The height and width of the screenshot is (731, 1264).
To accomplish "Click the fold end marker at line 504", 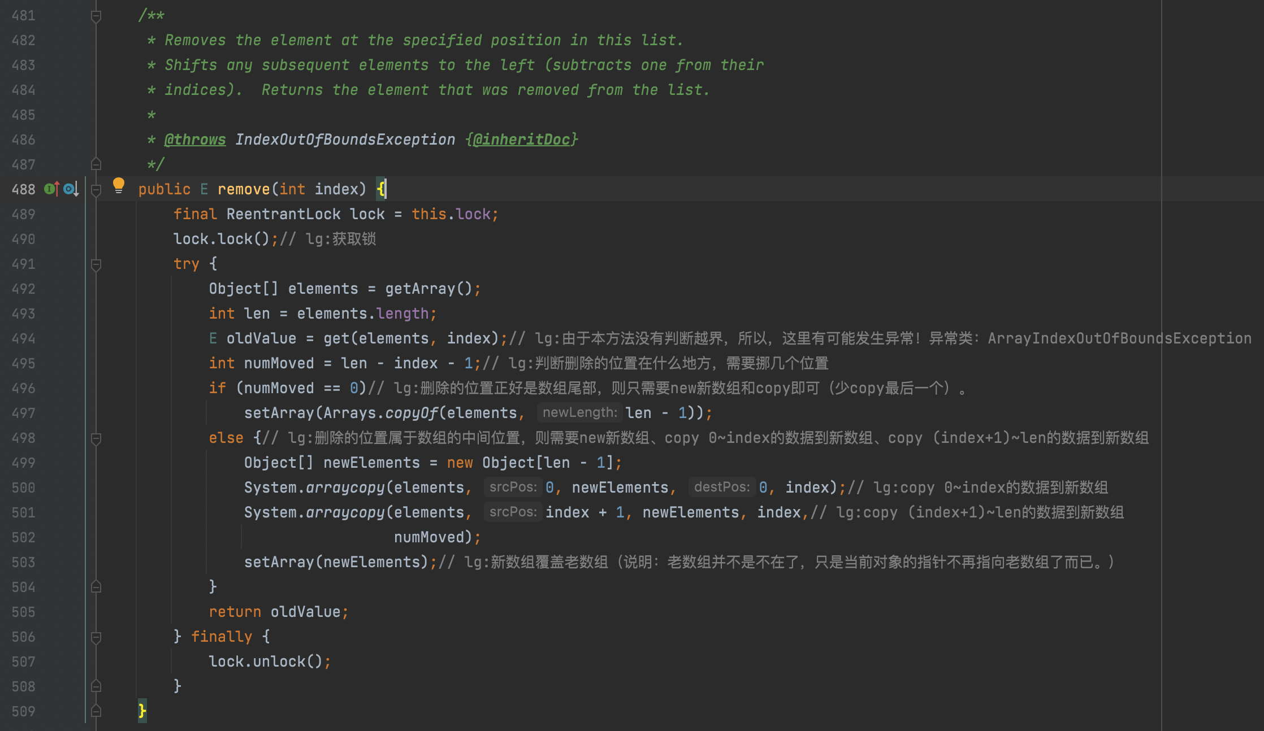I will pyautogui.click(x=96, y=586).
